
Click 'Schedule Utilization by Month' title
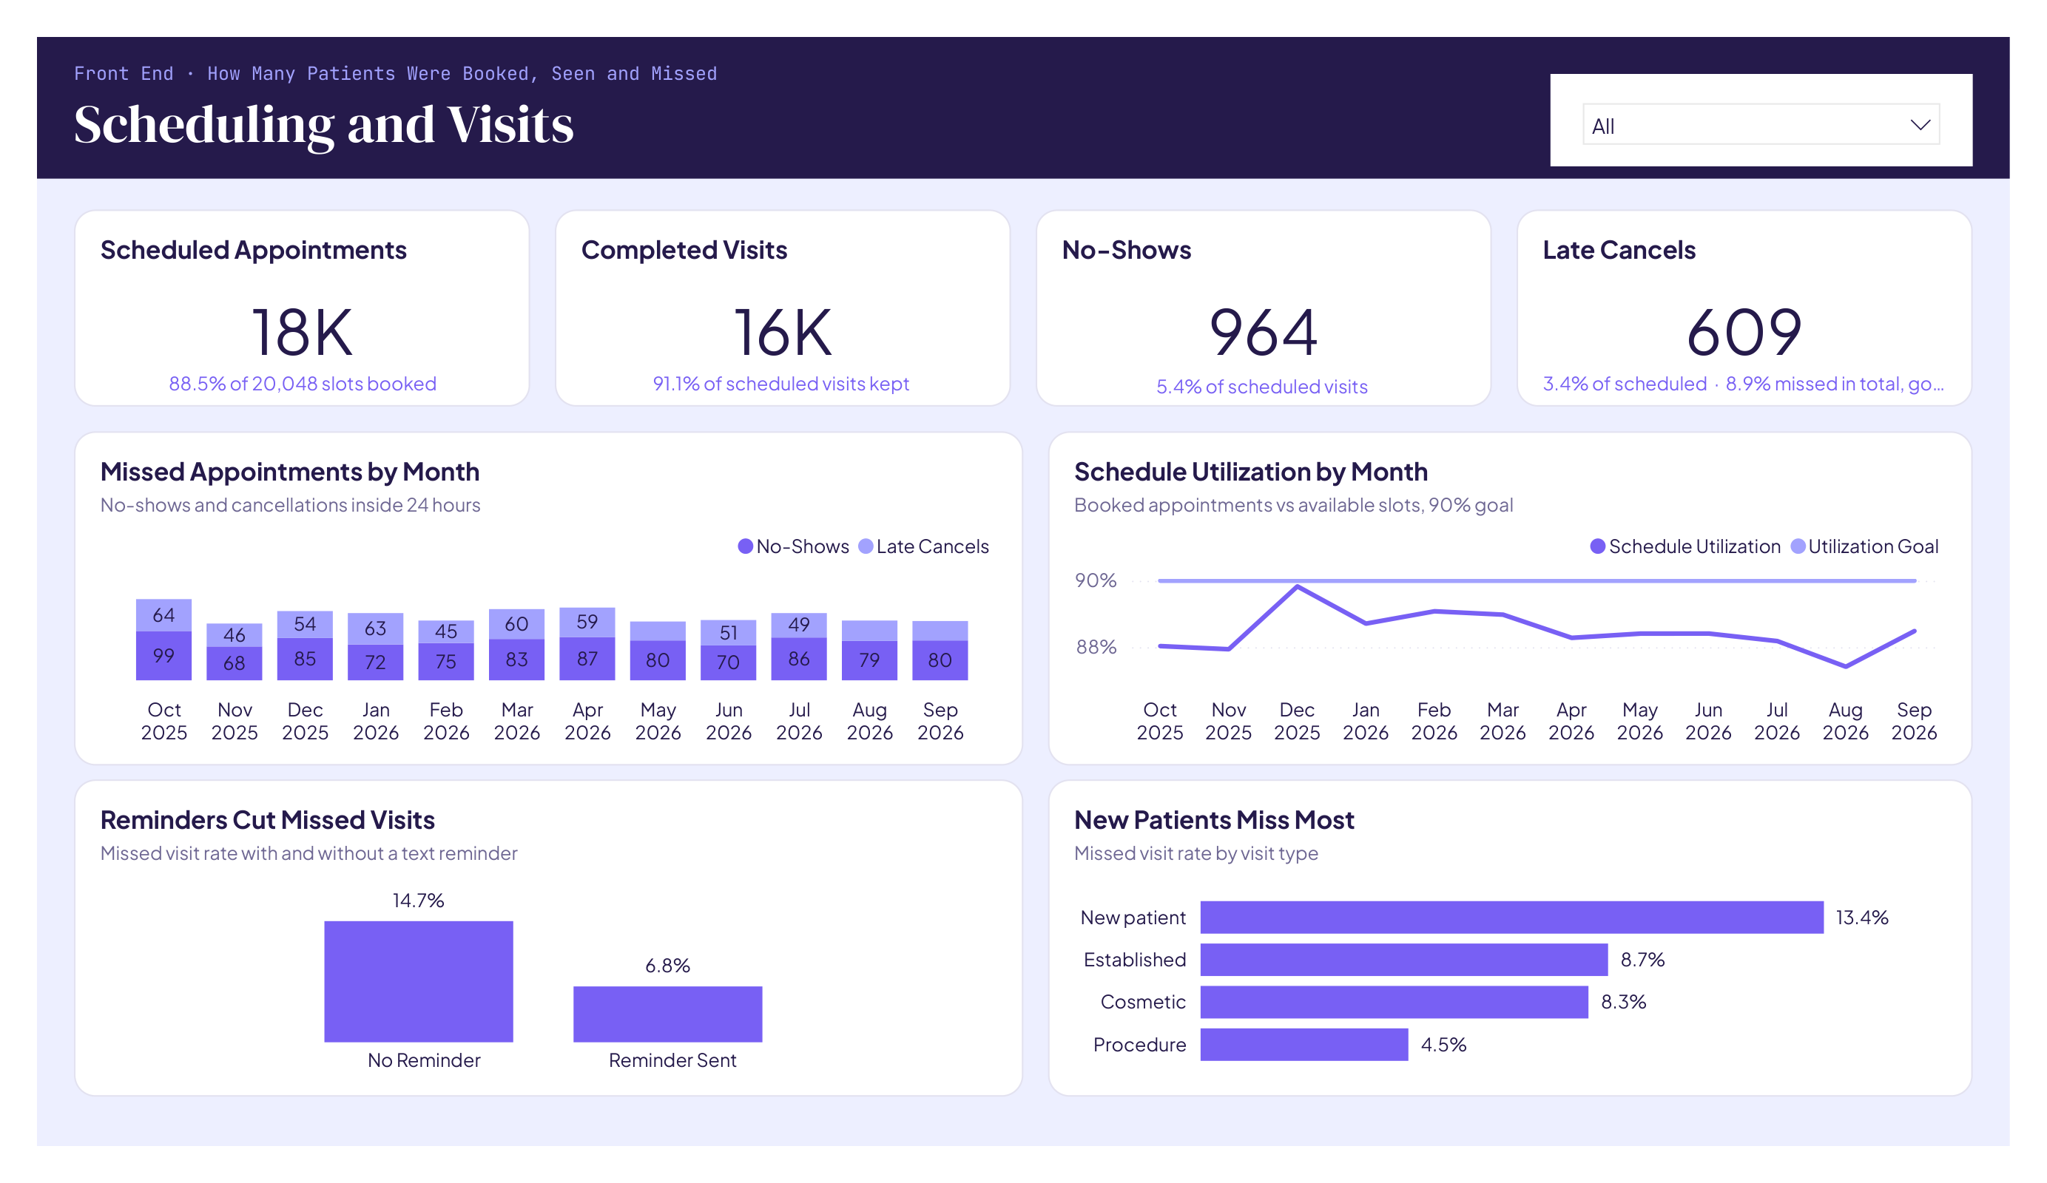tap(1251, 472)
